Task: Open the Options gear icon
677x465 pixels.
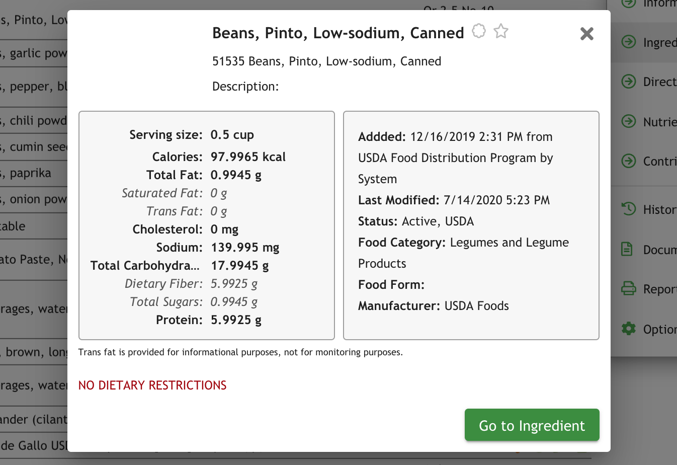Action: pyautogui.click(x=629, y=329)
